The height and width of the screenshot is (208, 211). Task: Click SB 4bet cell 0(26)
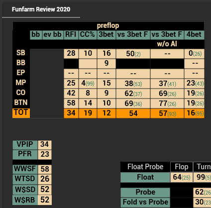click(x=194, y=54)
